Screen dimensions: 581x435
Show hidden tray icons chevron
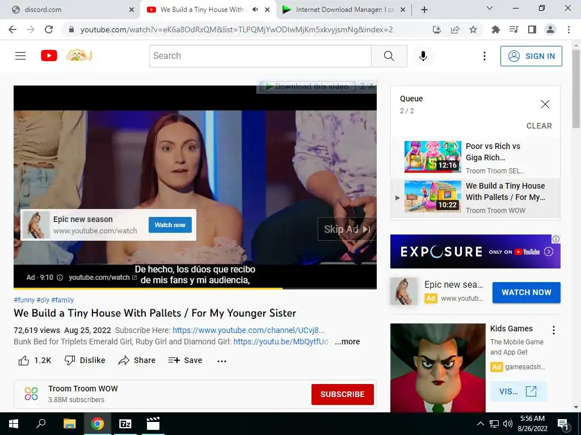pos(480,424)
